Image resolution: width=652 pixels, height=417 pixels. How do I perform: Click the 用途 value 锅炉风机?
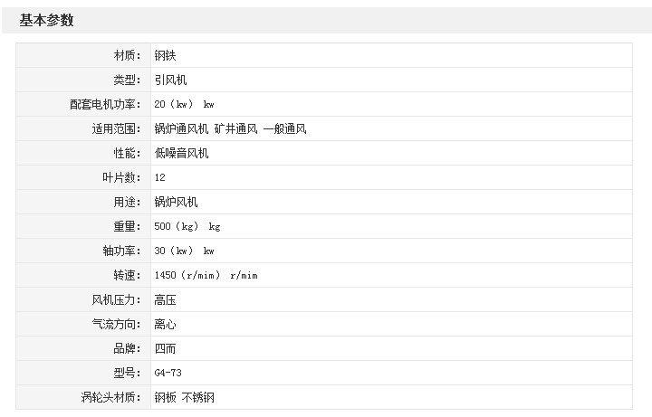tap(176, 203)
